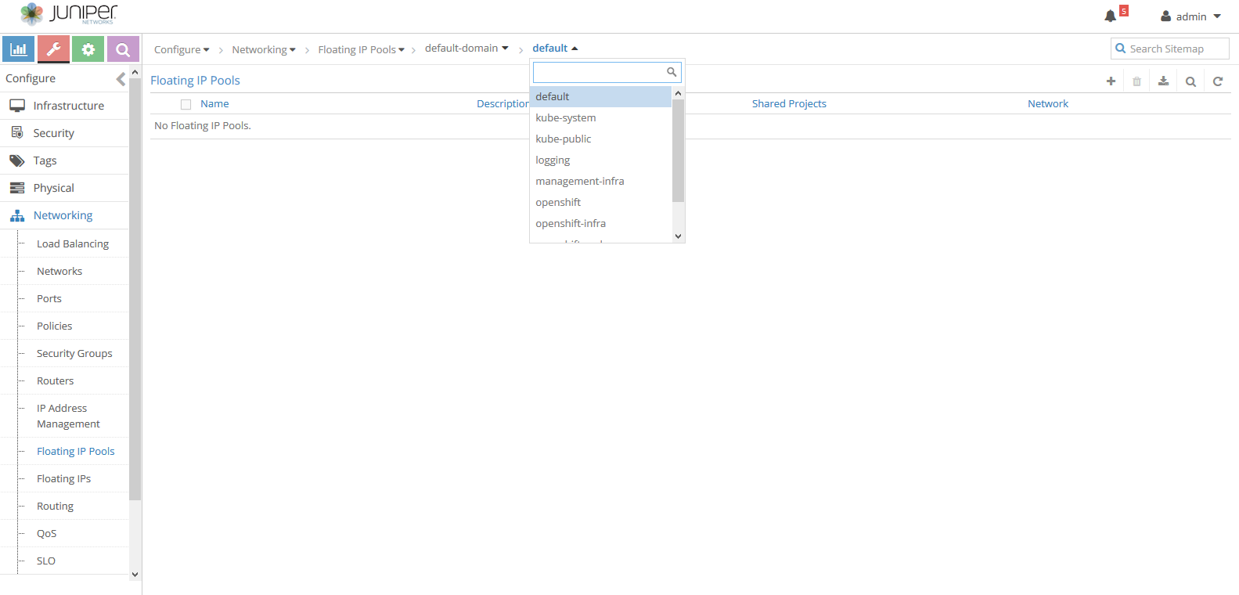Open IP Address Management page
Viewport: 1239px width, 595px height.
click(68, 416)
